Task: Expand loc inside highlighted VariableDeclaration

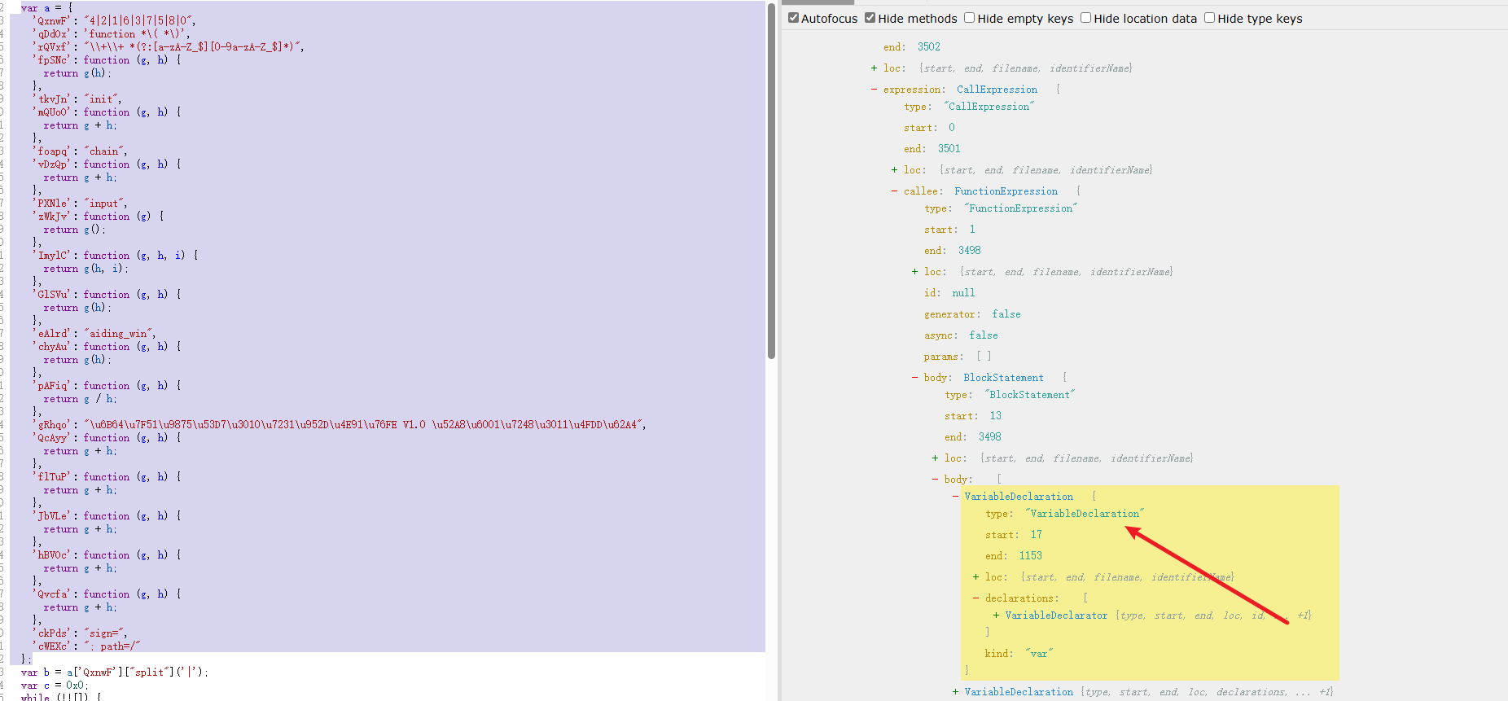Action: pos(975,577)
